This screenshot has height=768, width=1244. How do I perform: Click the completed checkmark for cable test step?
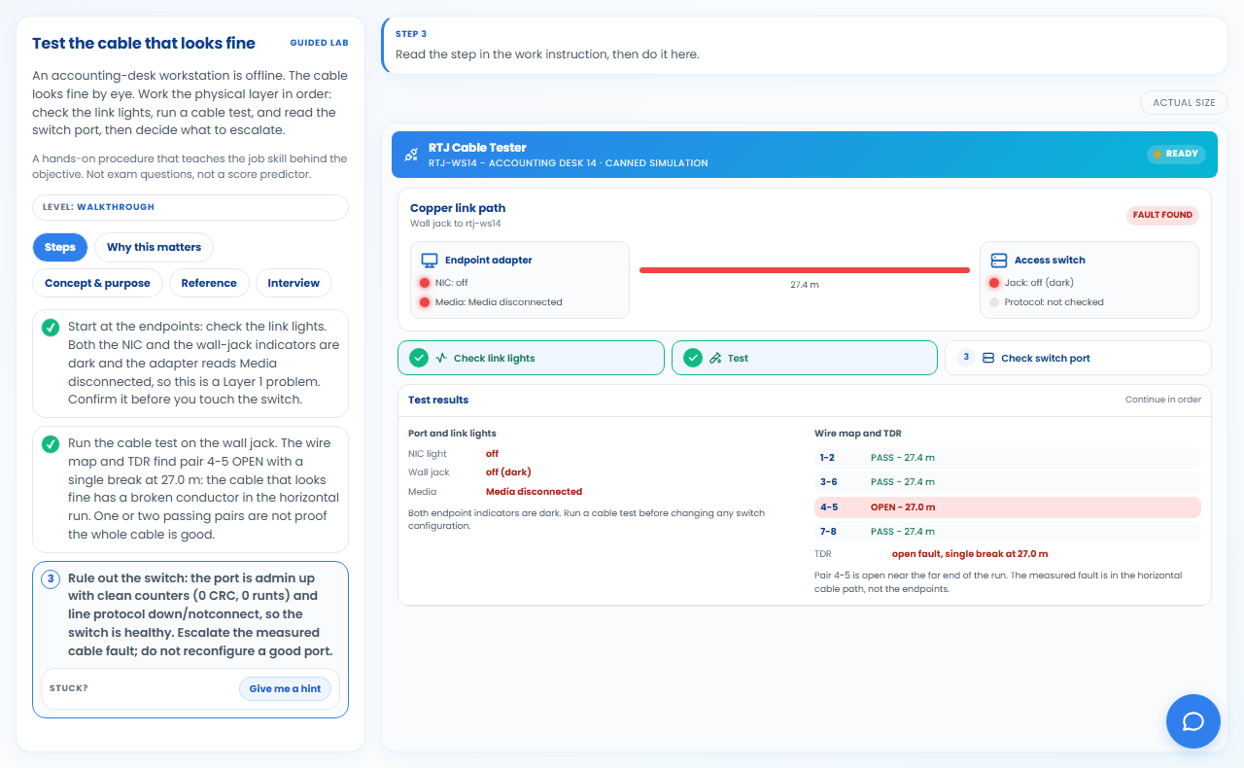click(51, 444)
